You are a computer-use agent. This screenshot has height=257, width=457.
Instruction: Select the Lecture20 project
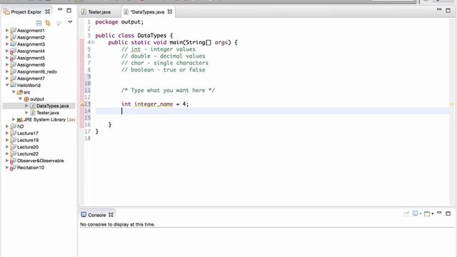(28, 147)
